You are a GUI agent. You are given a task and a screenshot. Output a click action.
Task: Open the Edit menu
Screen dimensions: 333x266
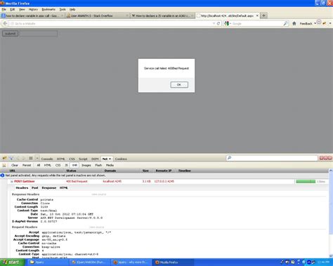(x=13, y=9)
